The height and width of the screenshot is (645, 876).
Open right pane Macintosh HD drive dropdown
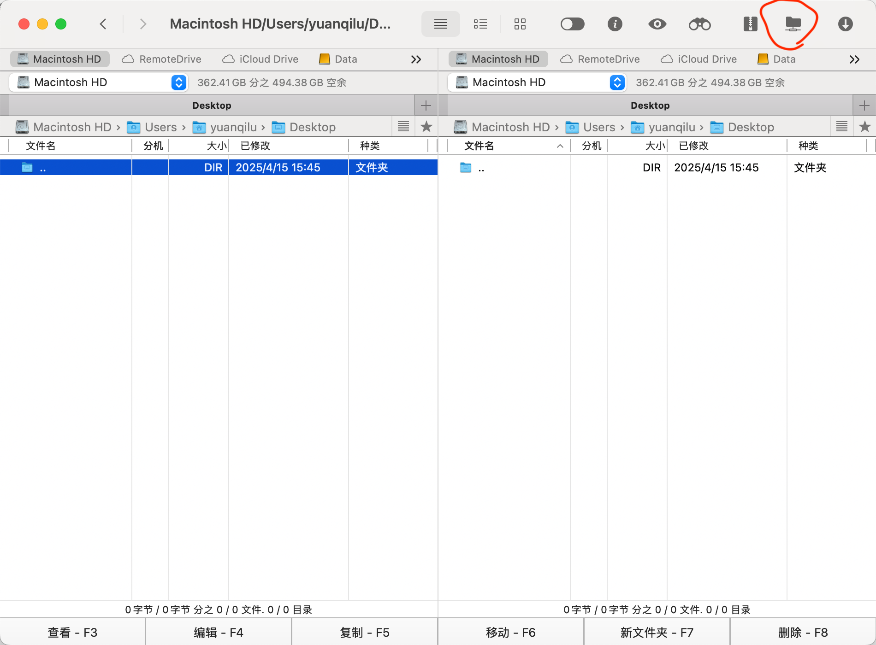(617, 82)
